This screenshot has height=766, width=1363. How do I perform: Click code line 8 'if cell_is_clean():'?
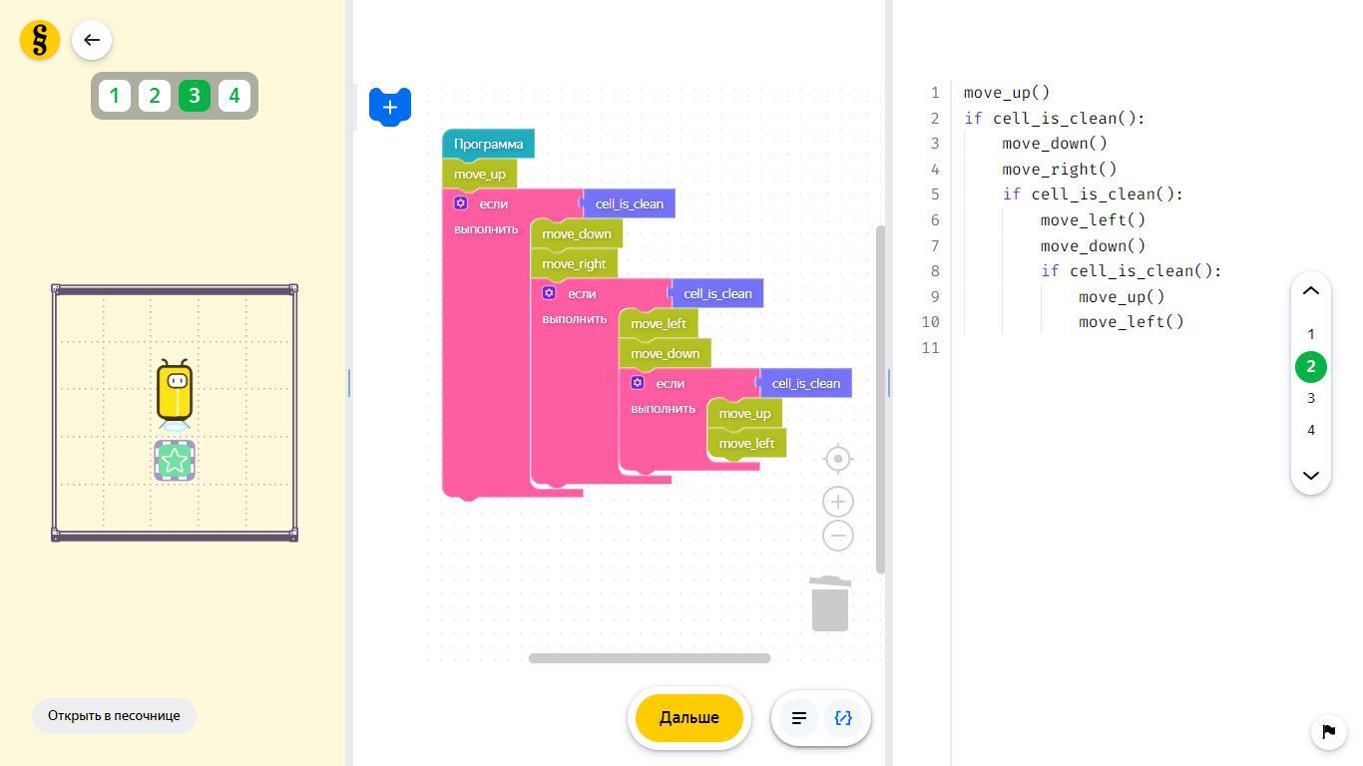pyautogui.click(x=1132, y=271)
